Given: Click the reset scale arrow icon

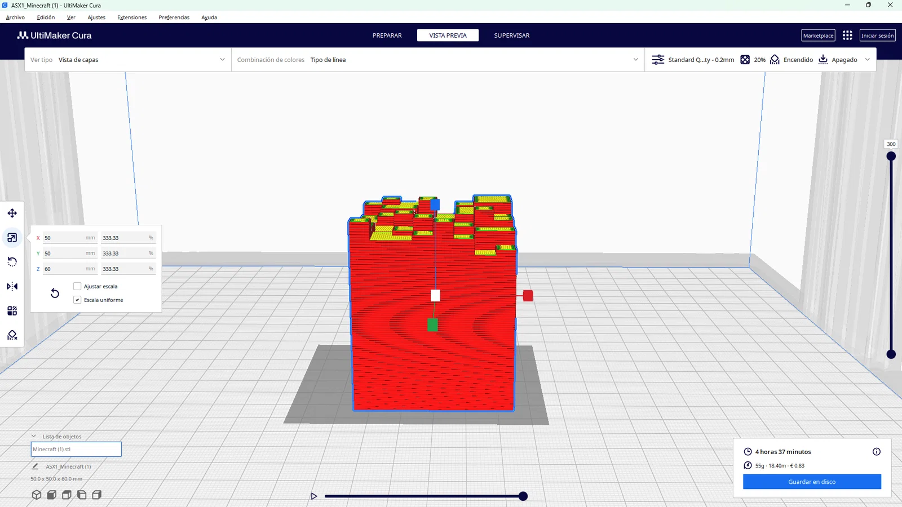Looking at the screenshot, I should (55, 293).
